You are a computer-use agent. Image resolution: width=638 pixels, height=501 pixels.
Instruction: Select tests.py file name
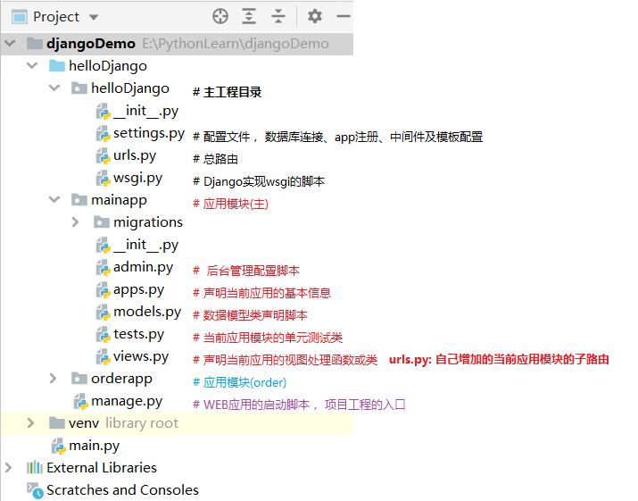tap(138, 334)
